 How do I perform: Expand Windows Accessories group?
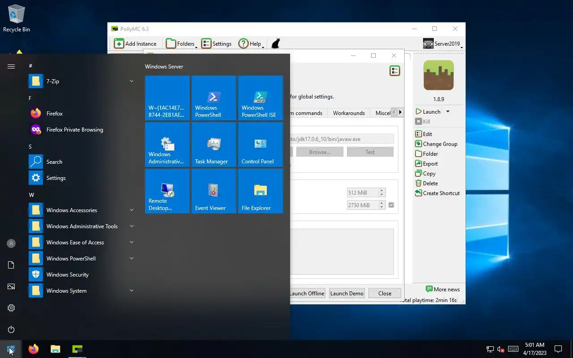tap(132, 210)
